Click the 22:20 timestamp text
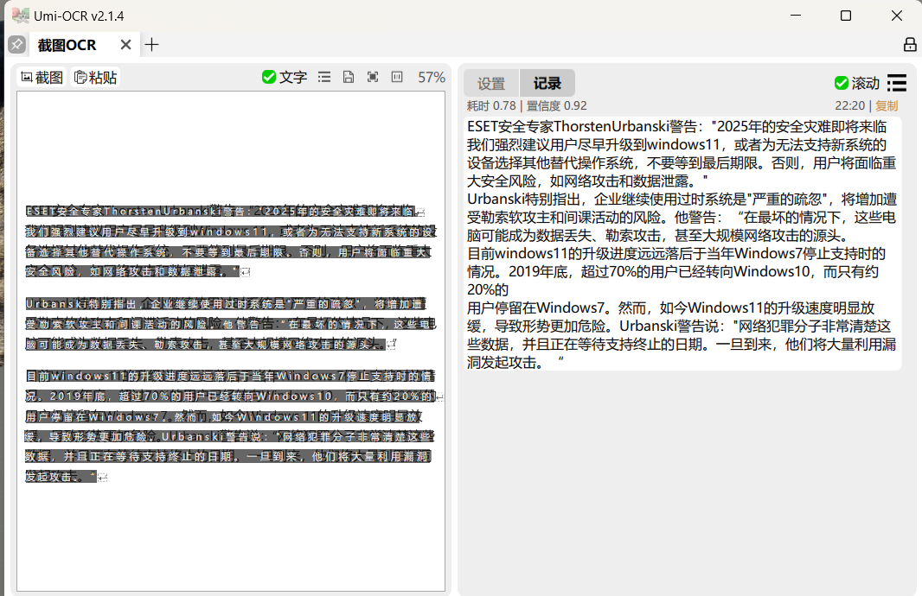 click(x=849, y=105)
